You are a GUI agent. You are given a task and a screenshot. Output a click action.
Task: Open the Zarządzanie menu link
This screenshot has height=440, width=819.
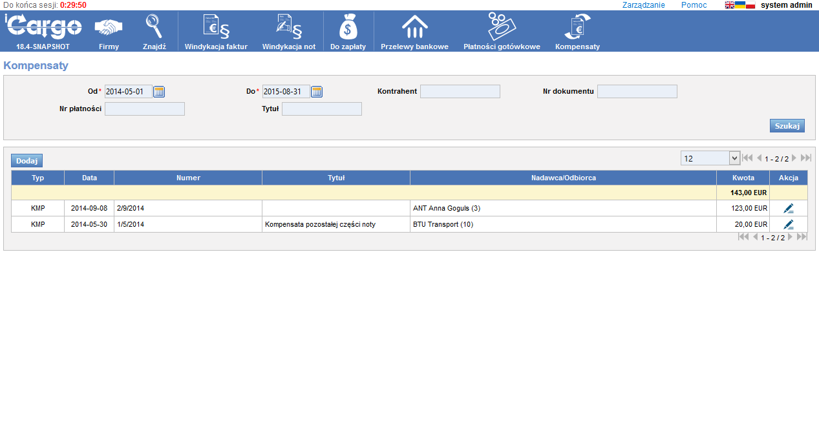tap(643, 5)
